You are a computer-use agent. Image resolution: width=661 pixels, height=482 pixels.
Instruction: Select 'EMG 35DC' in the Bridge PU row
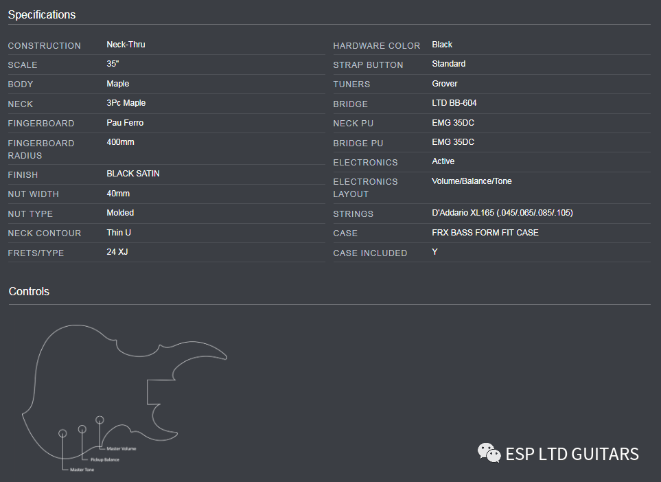click(x=453, y=142)
